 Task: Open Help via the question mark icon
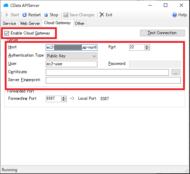click(x=175, y=15)
